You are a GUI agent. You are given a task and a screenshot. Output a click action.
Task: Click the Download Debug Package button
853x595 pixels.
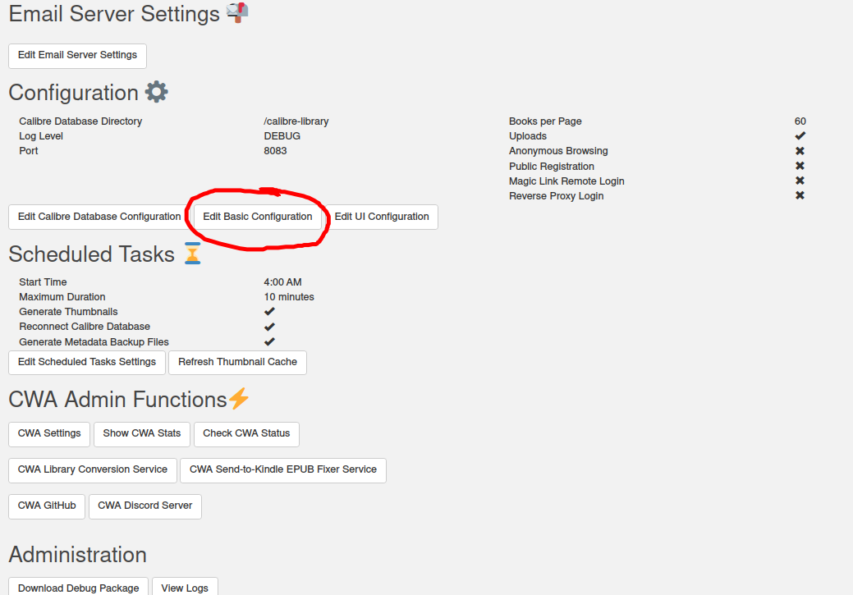point(78,586)
